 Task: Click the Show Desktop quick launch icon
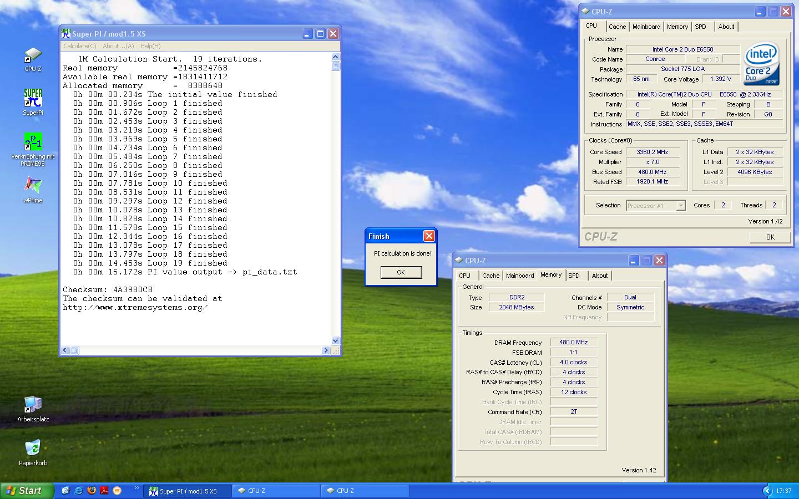[x=65, y=491]
